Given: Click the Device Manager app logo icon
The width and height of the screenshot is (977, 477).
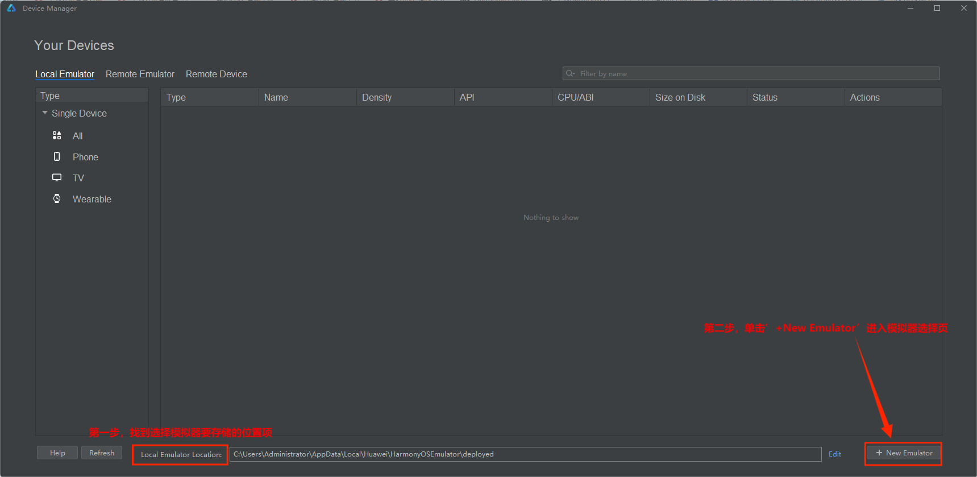Looking at the screenshot, I should [11, 8].
